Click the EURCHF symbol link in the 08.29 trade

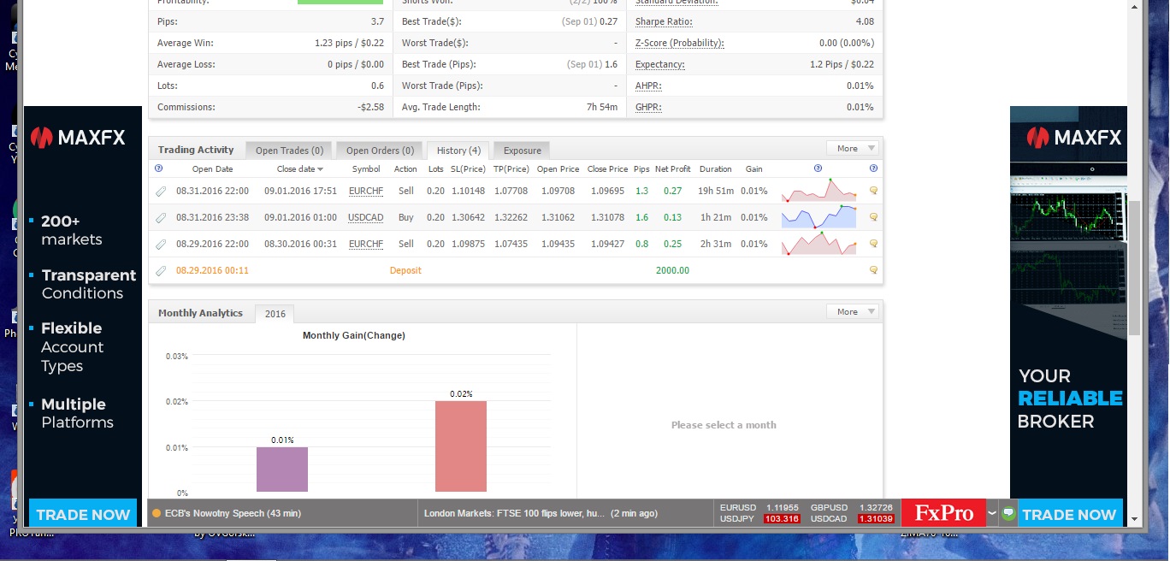pyautogui.click(x=366, y=245)
